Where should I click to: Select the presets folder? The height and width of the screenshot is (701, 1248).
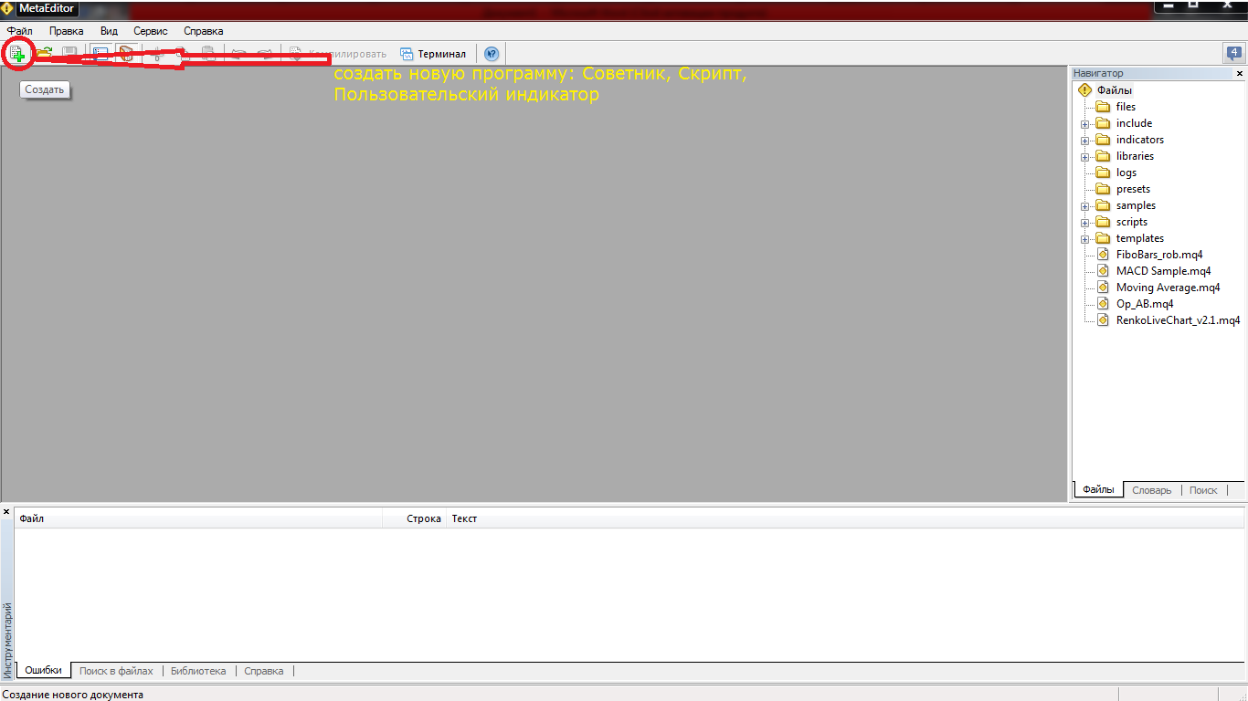(1133, 189)
